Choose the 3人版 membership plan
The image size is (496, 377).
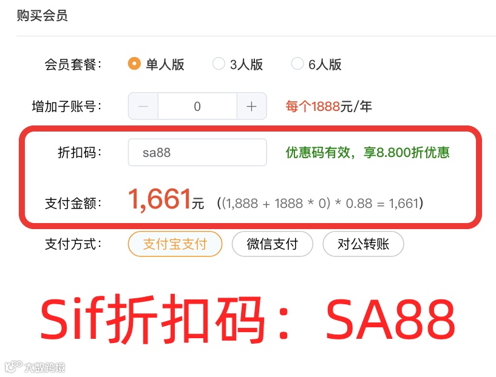click(219, 64)
